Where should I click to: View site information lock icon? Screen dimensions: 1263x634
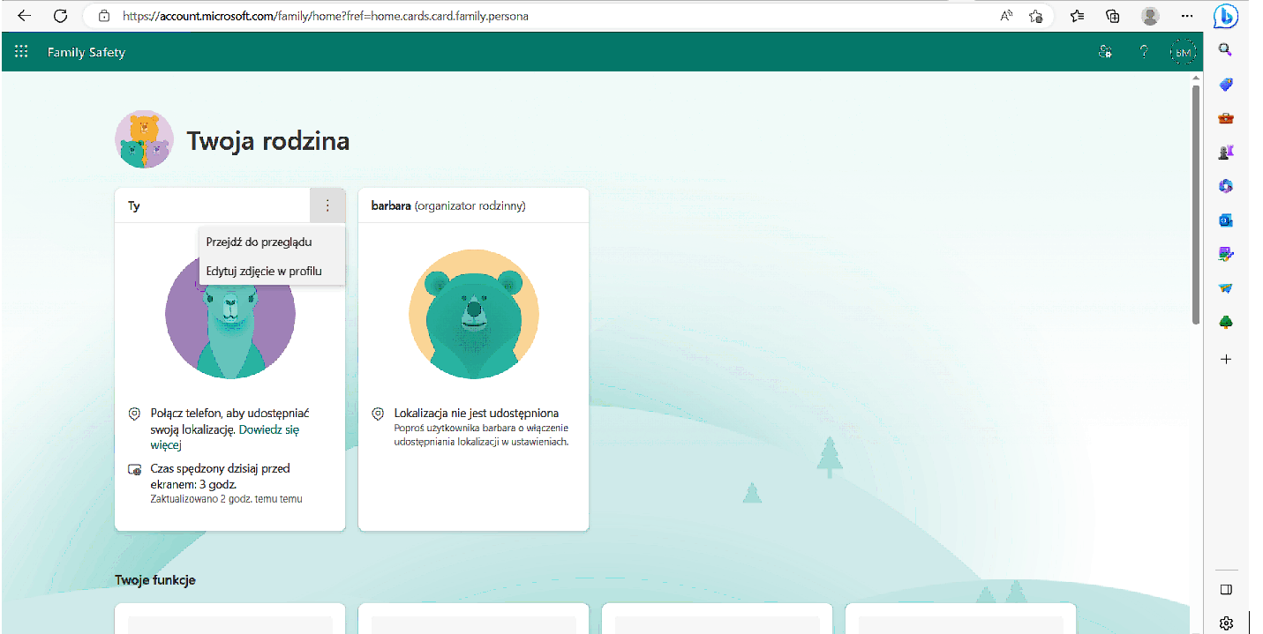(x=104, y=16)
